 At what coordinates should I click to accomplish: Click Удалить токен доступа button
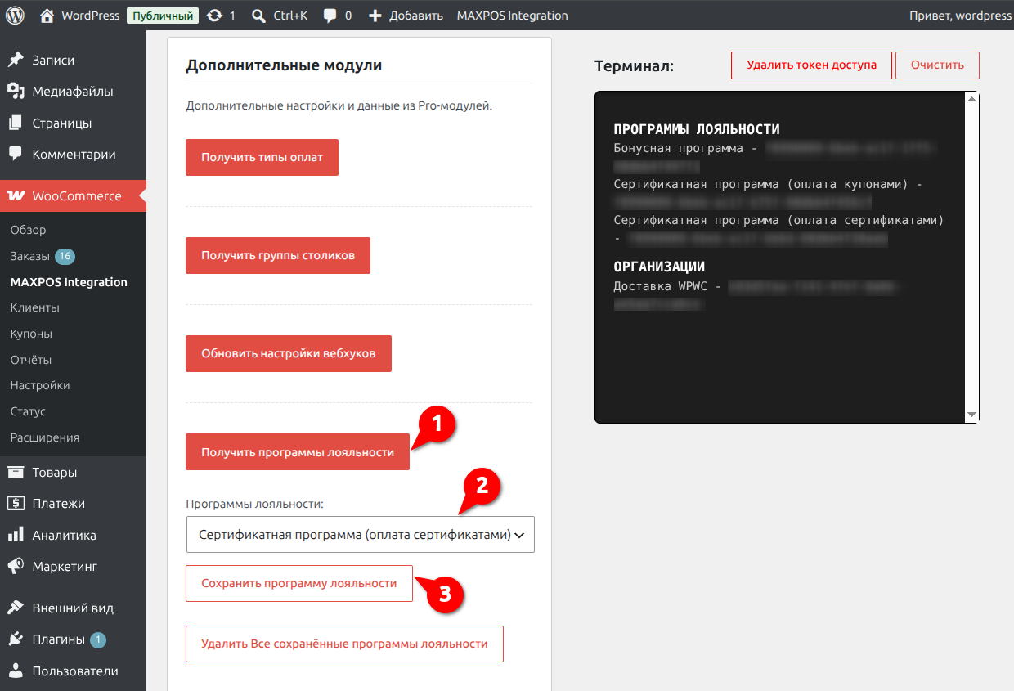(x=811, y=65)
